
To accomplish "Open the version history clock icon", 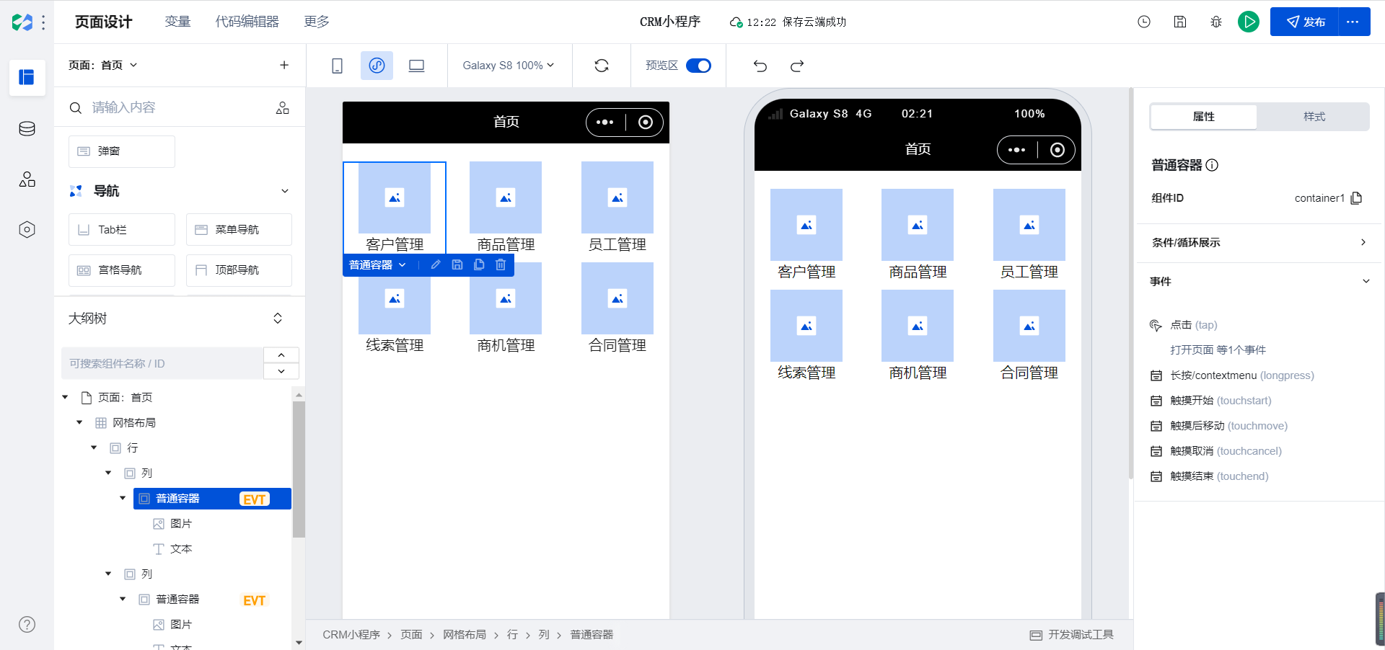I will (1144, 22).
